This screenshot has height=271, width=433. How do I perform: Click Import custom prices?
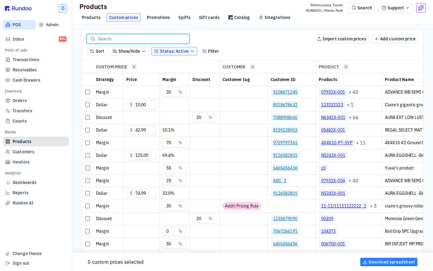(x=342, y=39)
